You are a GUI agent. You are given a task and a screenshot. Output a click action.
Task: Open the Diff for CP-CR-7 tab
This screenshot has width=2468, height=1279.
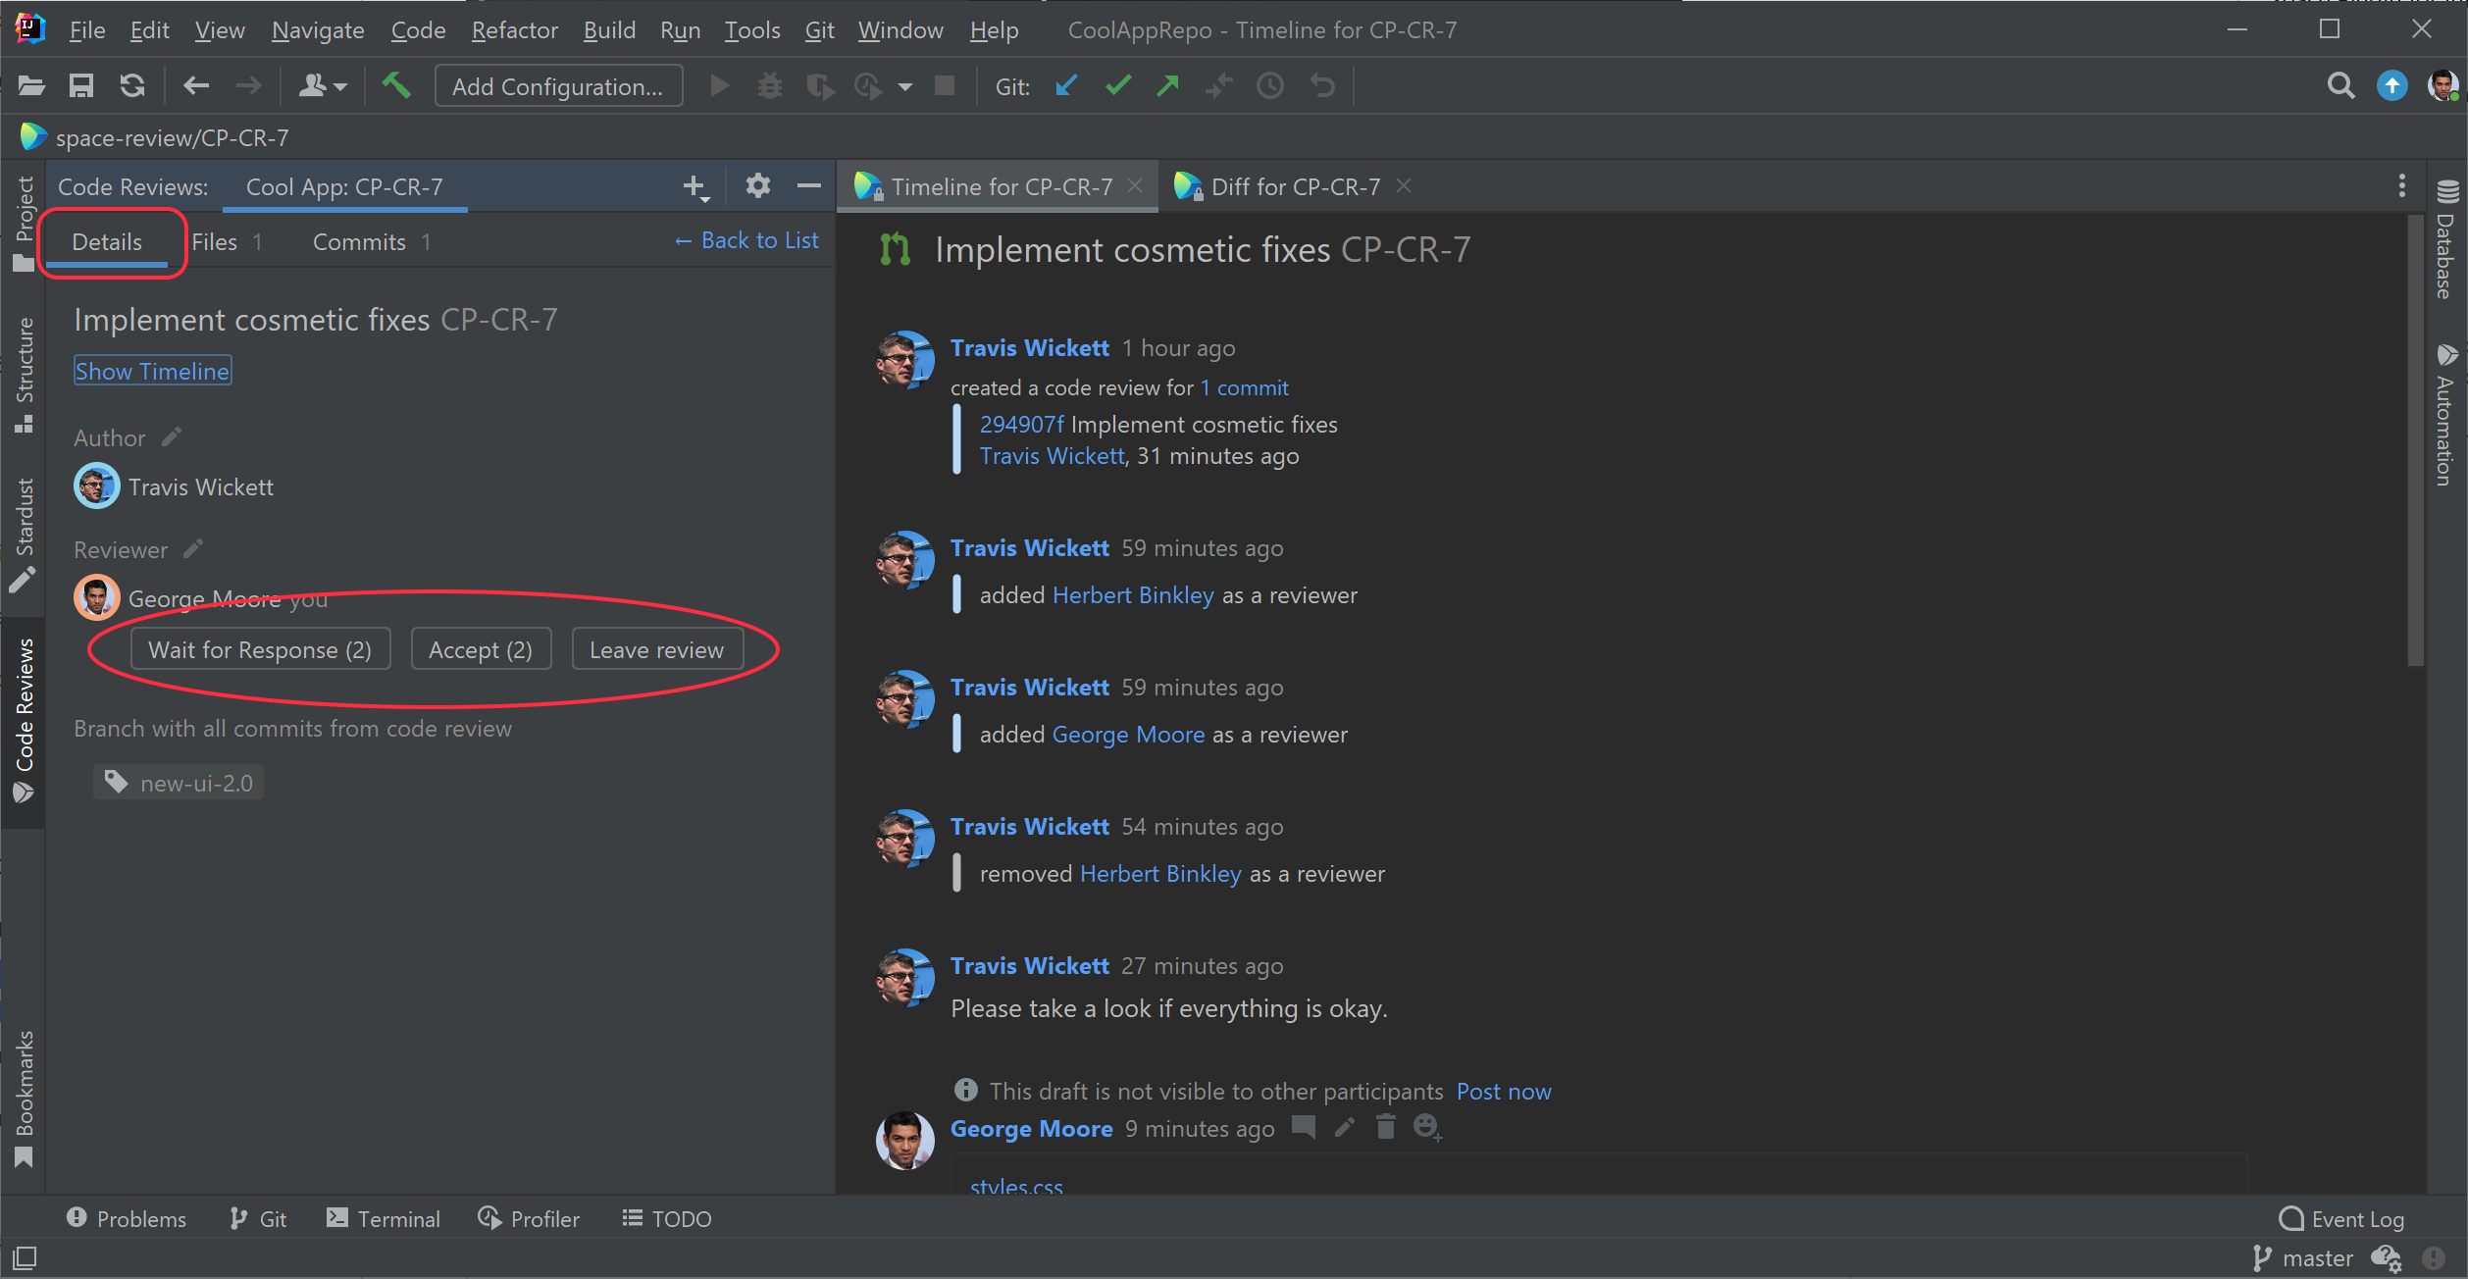[x=1293, y=186]
